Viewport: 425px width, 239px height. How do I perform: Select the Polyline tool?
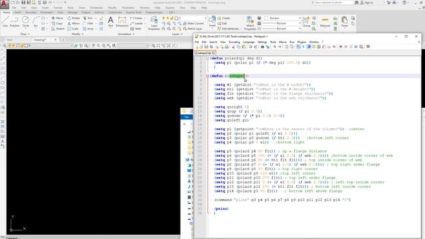(15, 21)
